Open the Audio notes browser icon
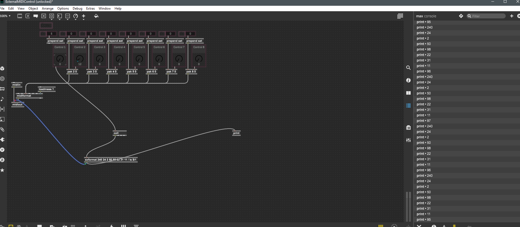This screenshot has height=227, width=520. [2, 99]
